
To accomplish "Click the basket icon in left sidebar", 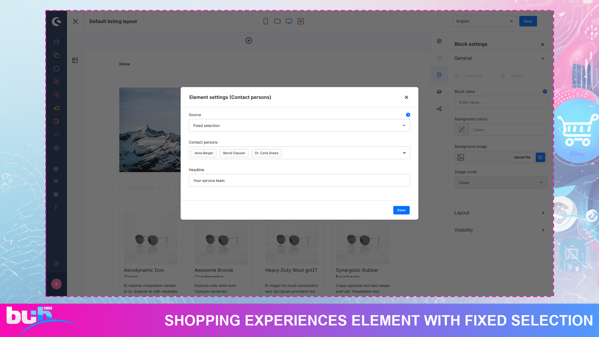I will click(56, 181).
